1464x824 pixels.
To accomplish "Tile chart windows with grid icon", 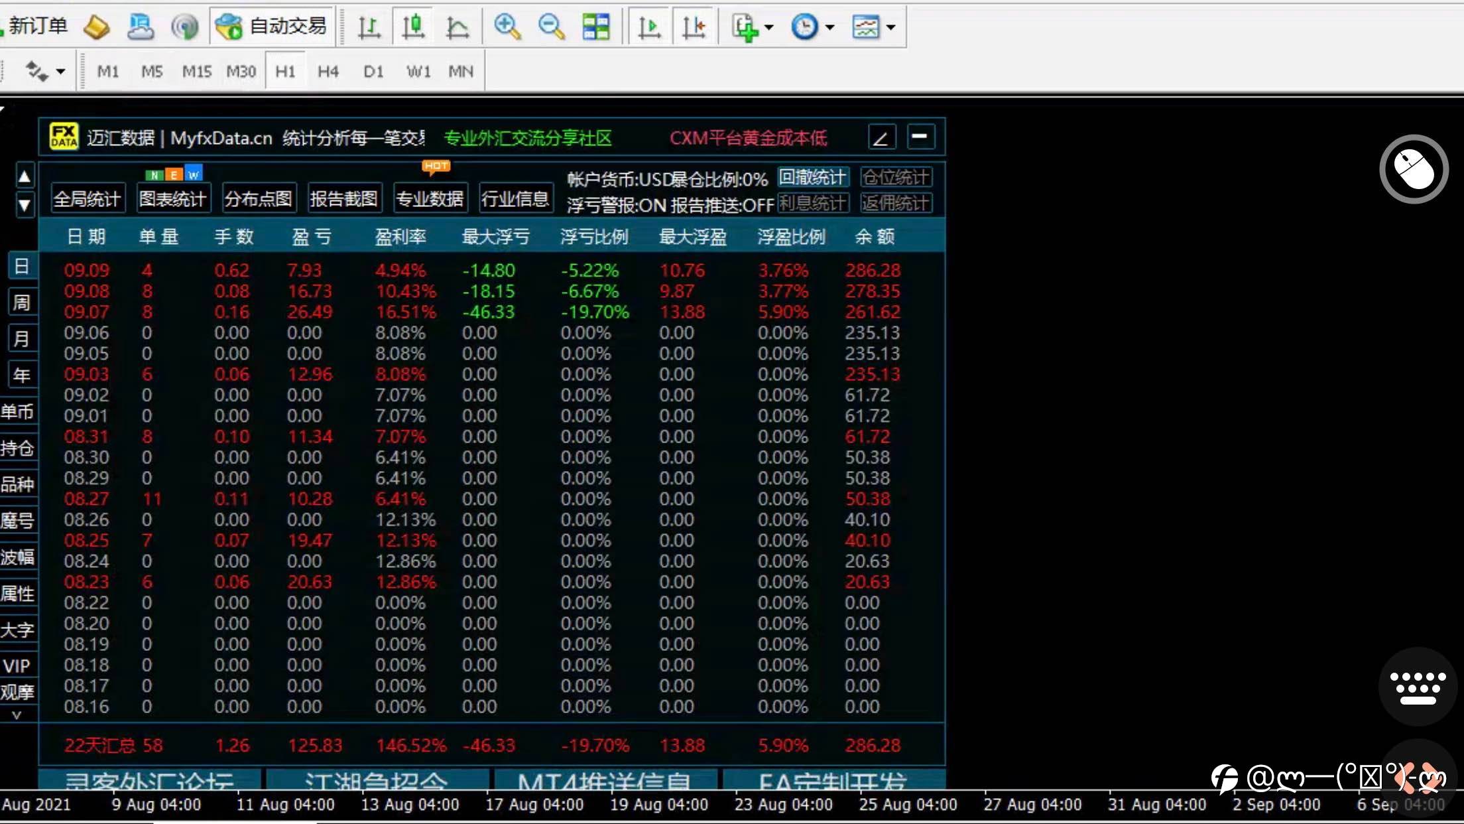I will coord(595,27).
